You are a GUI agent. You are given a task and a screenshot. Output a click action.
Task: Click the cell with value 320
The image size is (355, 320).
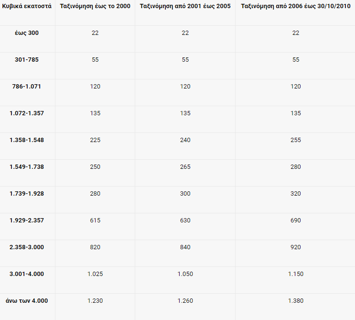coord(296,194)
